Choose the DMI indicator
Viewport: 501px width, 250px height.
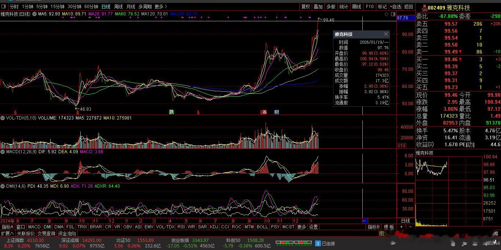47,227
